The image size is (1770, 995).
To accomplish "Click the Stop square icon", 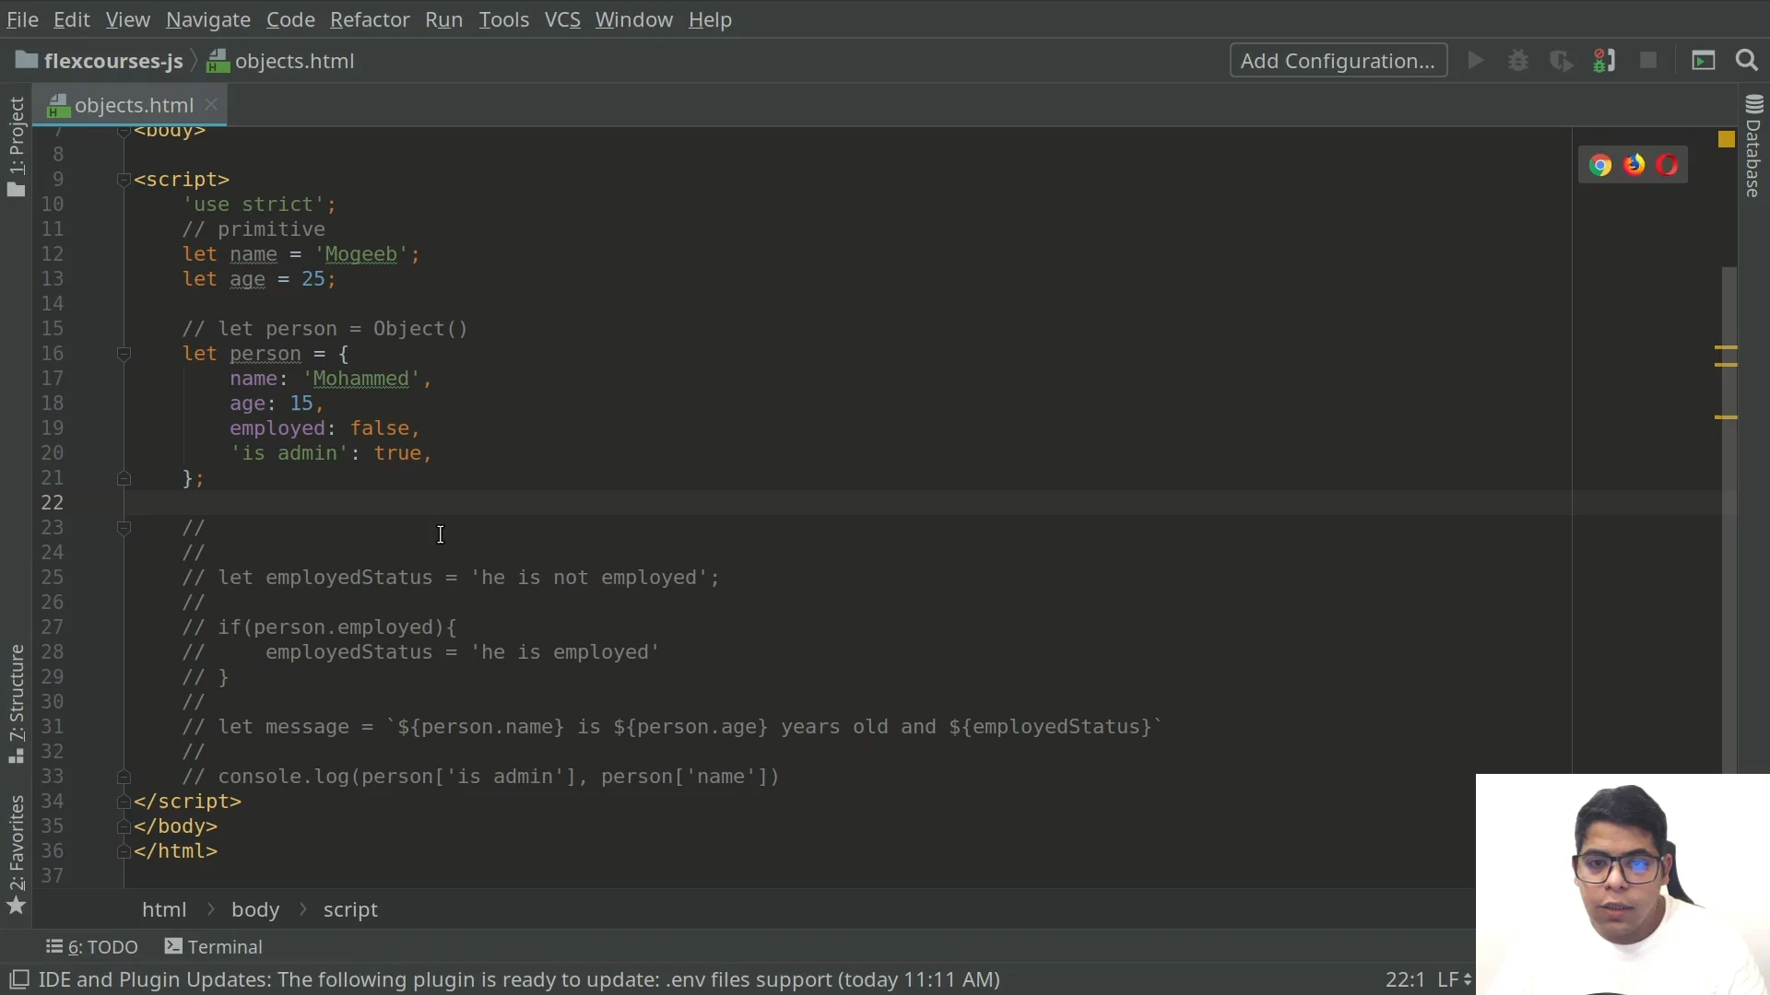I will (x=1648, y=61).
